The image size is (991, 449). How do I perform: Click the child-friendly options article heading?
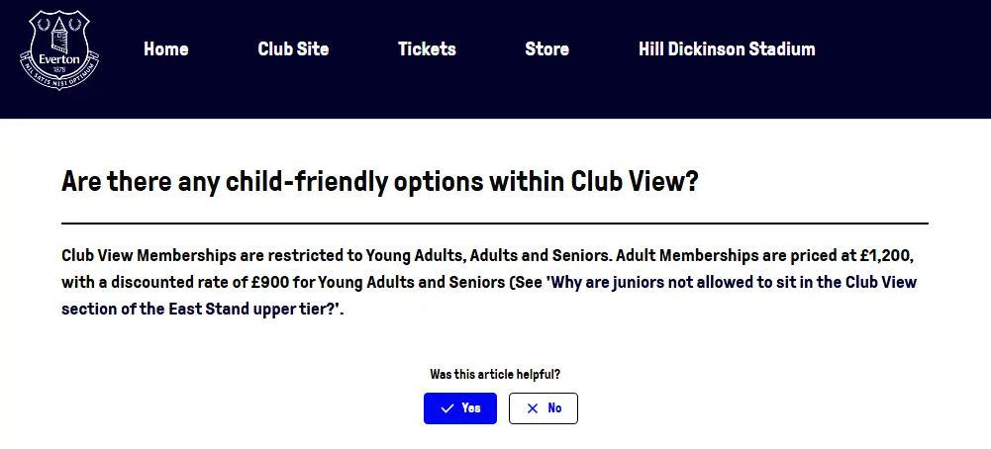(x=380, y=183)
